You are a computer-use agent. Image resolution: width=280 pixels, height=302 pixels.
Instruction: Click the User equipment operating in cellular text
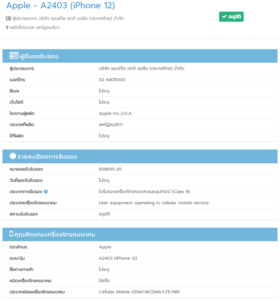coord(154,203)
